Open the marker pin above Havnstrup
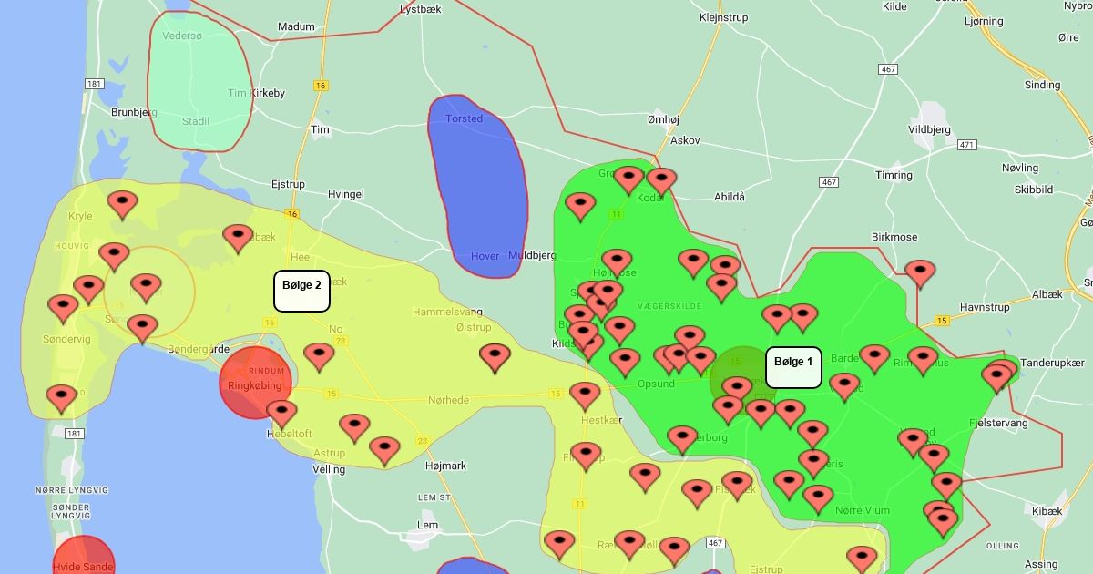The width and height of the screenshot is (1093, 574). (x=920, y=272)
